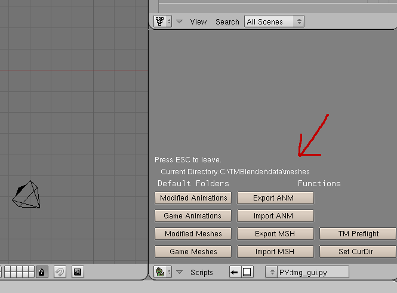Run the TM Preflight function
The height and width of the screenshot is (293, 397).
point(358,233)
